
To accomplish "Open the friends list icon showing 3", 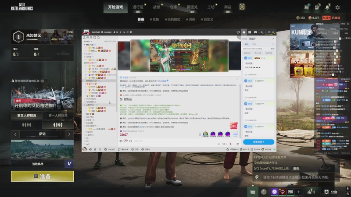I will (x=311, y=191).
